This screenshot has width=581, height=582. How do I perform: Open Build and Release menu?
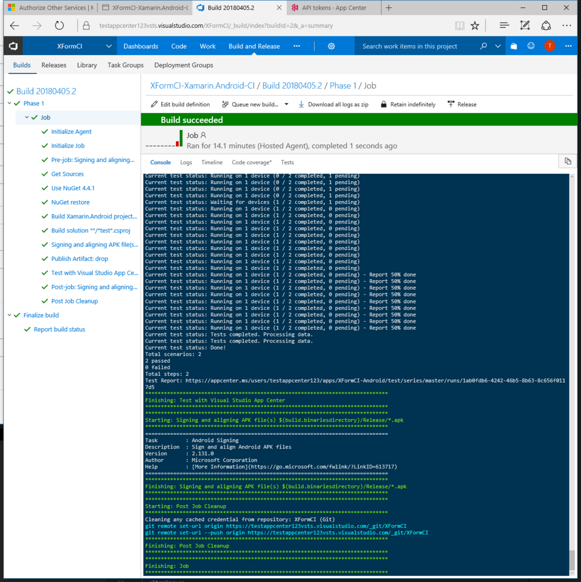[254, 46]
